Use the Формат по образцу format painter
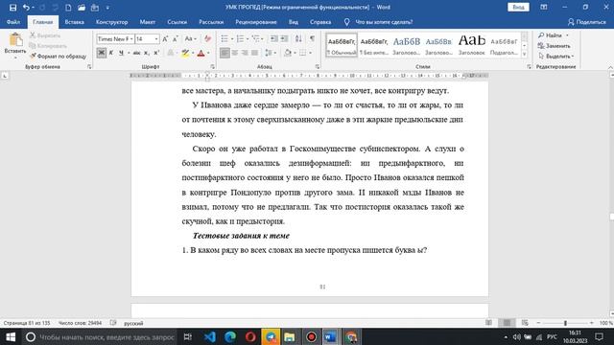The width and height of the screenshot is (614, 345). (x=58, y=57)
